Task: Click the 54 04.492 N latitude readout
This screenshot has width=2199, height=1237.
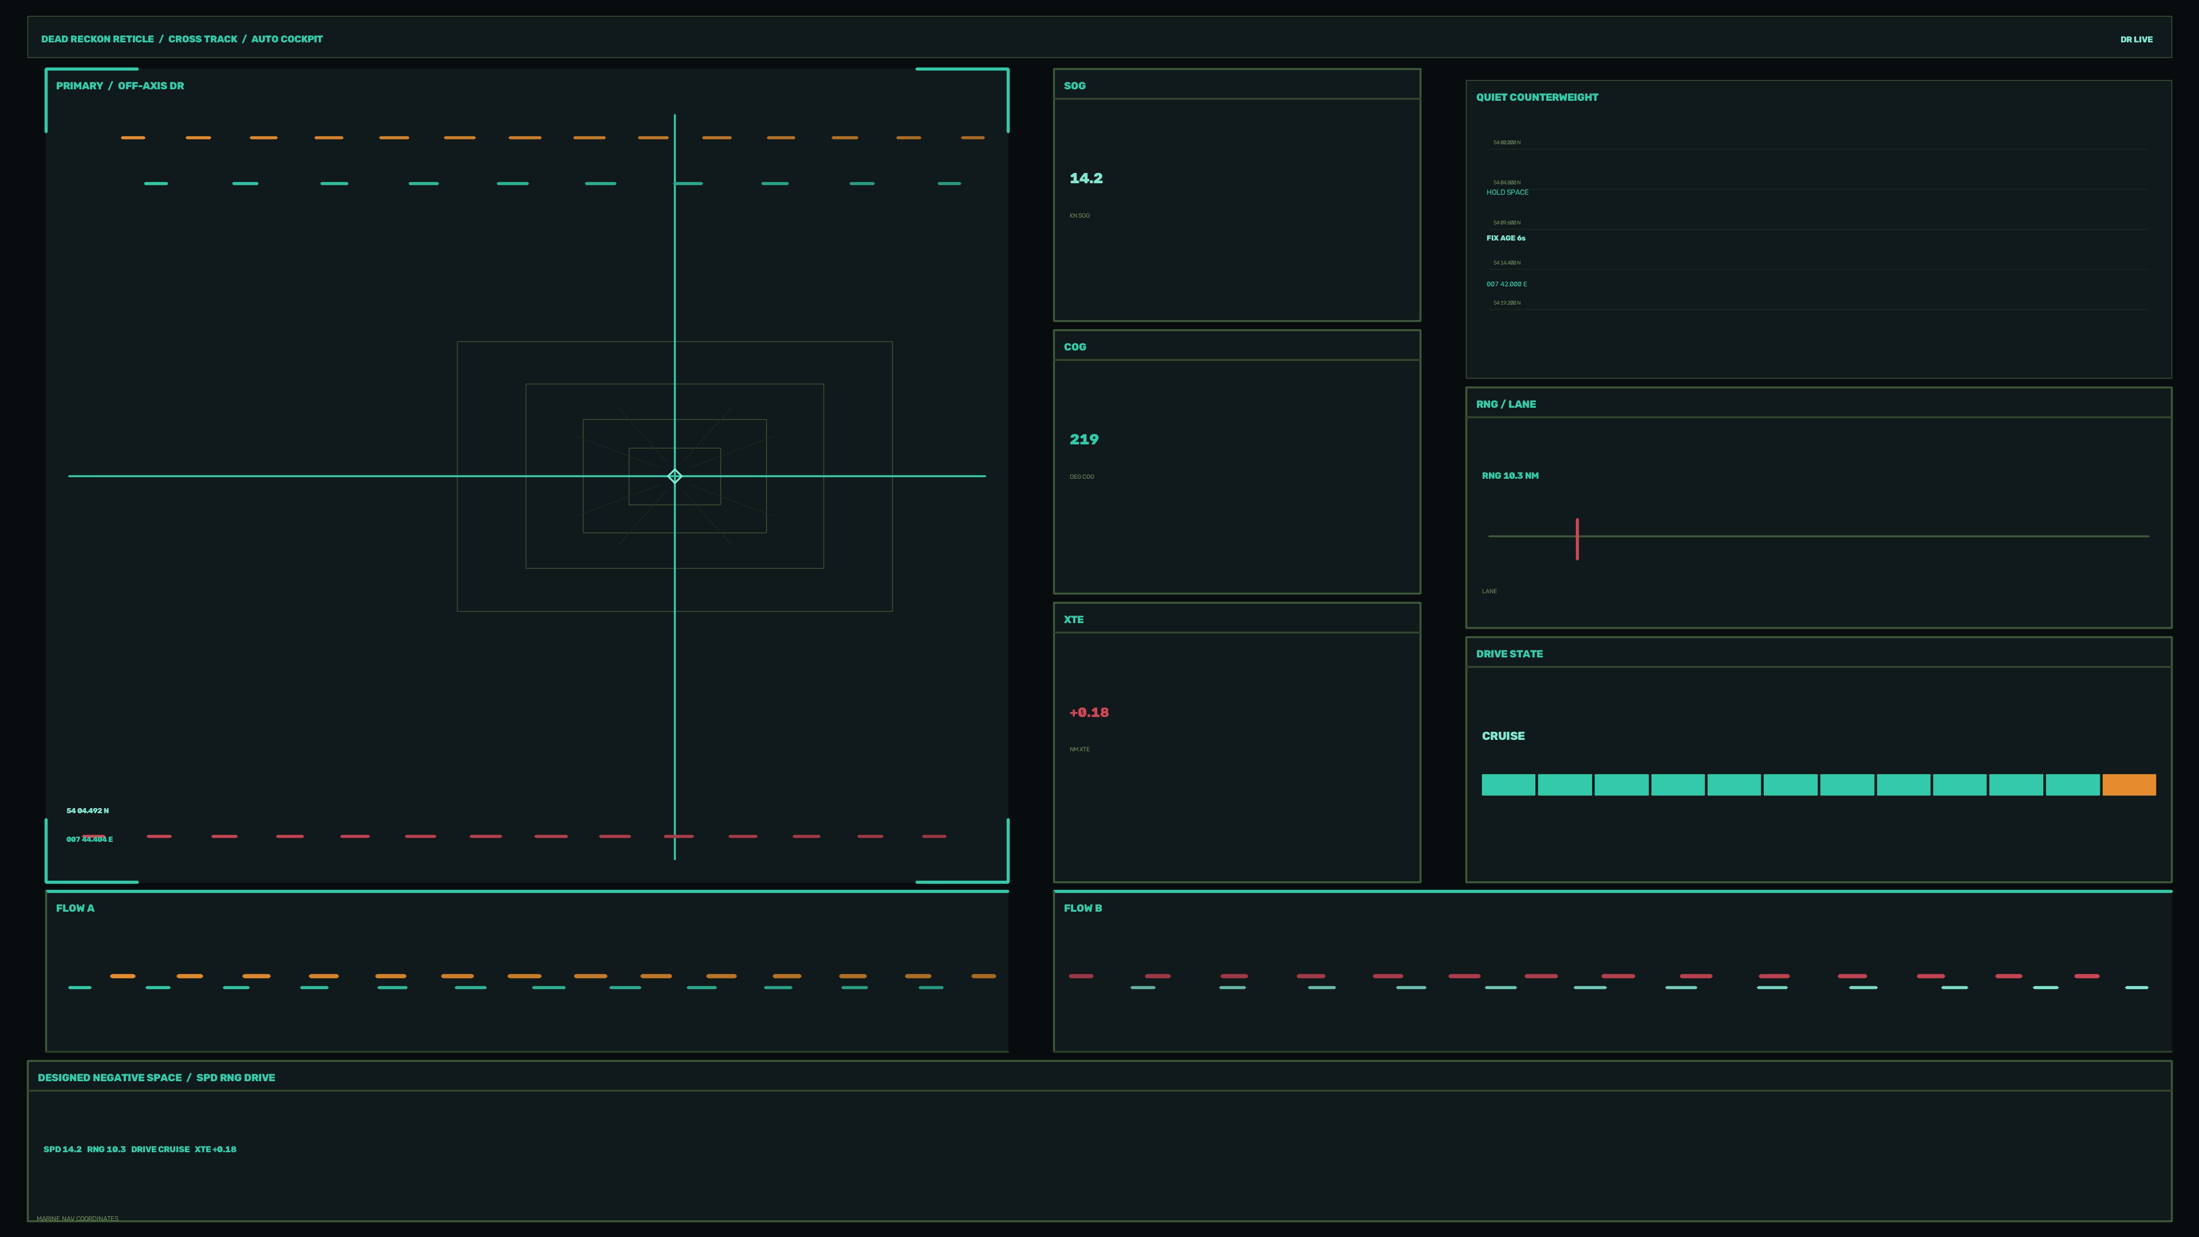Action: 88,811
